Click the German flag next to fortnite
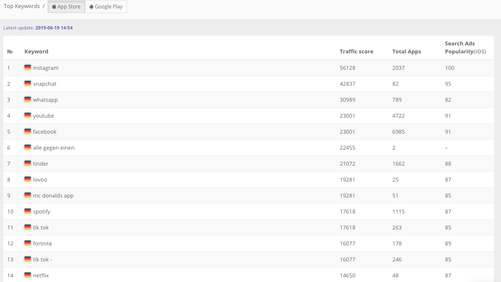Screen dimensions: 501x282 [27, 243]
